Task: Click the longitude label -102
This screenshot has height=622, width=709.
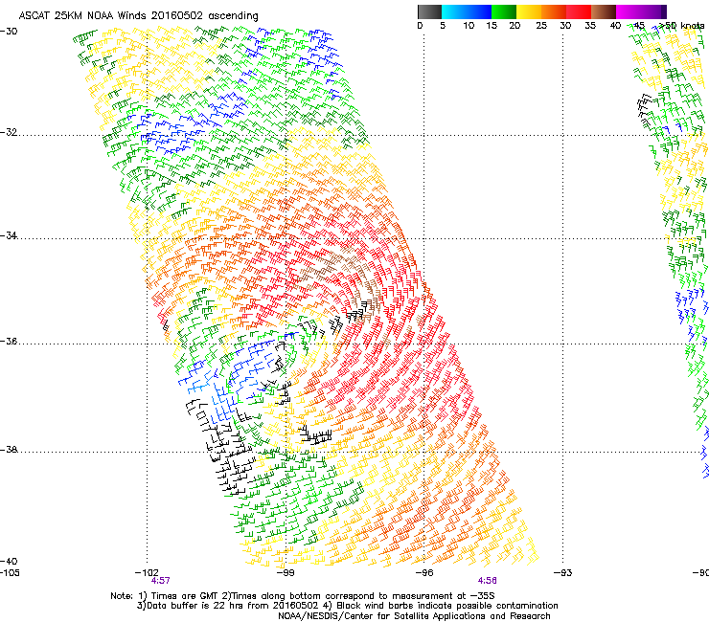Action: point(147,573)
